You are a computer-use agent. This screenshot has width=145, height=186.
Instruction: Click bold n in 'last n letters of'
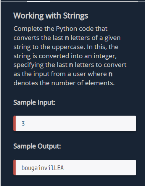point(67,38)
